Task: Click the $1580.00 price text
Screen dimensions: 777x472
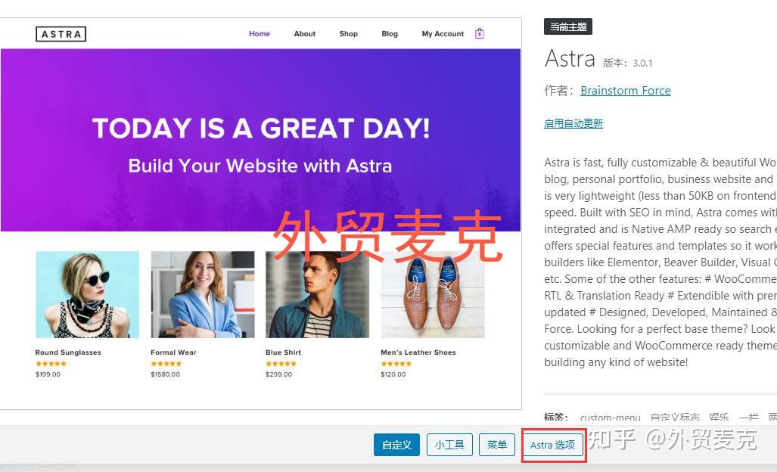Action: [166, 374]
